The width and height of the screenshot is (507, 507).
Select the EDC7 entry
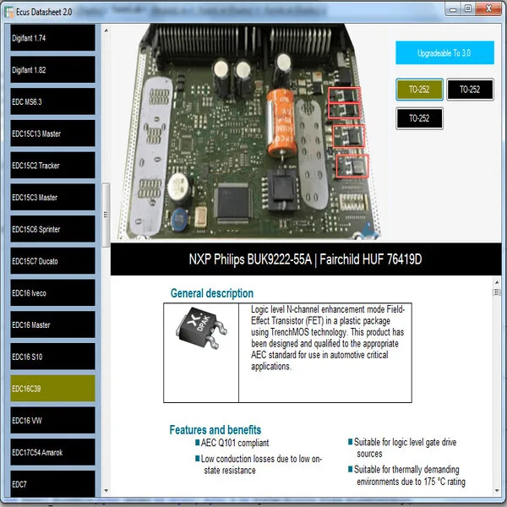pos(52,483)
